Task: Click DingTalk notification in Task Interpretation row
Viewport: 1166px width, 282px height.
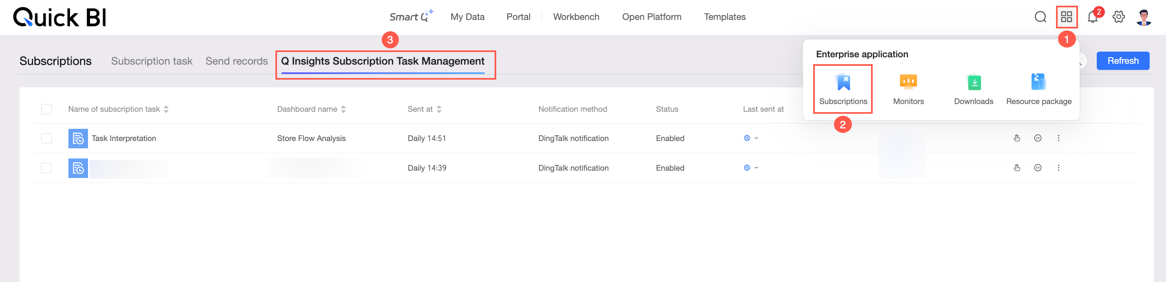Action: tap(573, 139)
